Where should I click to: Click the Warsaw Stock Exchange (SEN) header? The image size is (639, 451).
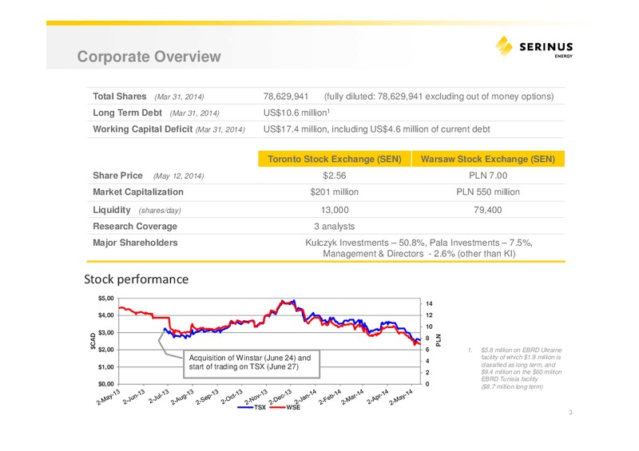click(488, 159)
